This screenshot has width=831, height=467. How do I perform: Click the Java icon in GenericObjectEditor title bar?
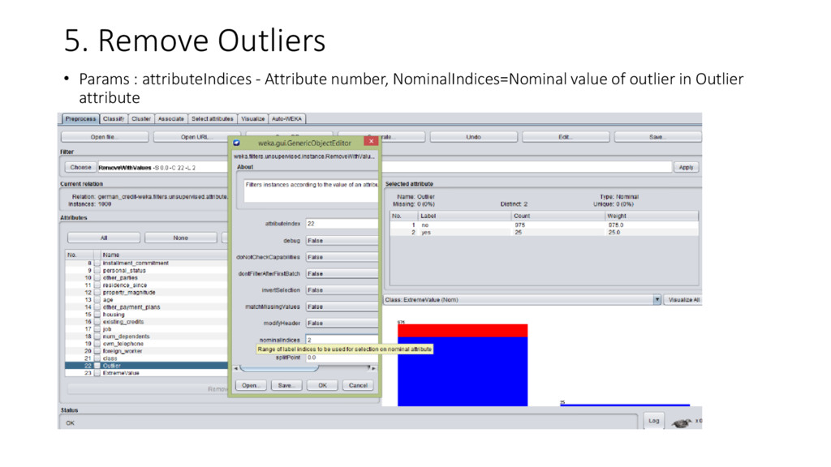236,143
